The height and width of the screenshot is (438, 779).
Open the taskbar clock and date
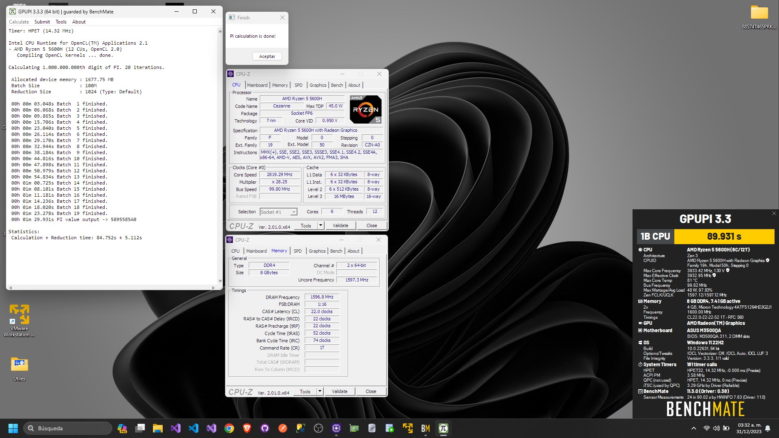click(749, 428)
